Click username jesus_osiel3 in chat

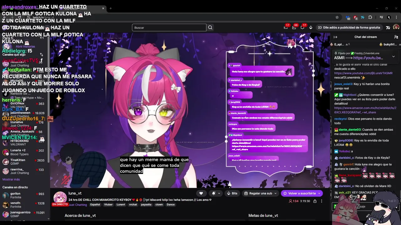pos(343,84)
